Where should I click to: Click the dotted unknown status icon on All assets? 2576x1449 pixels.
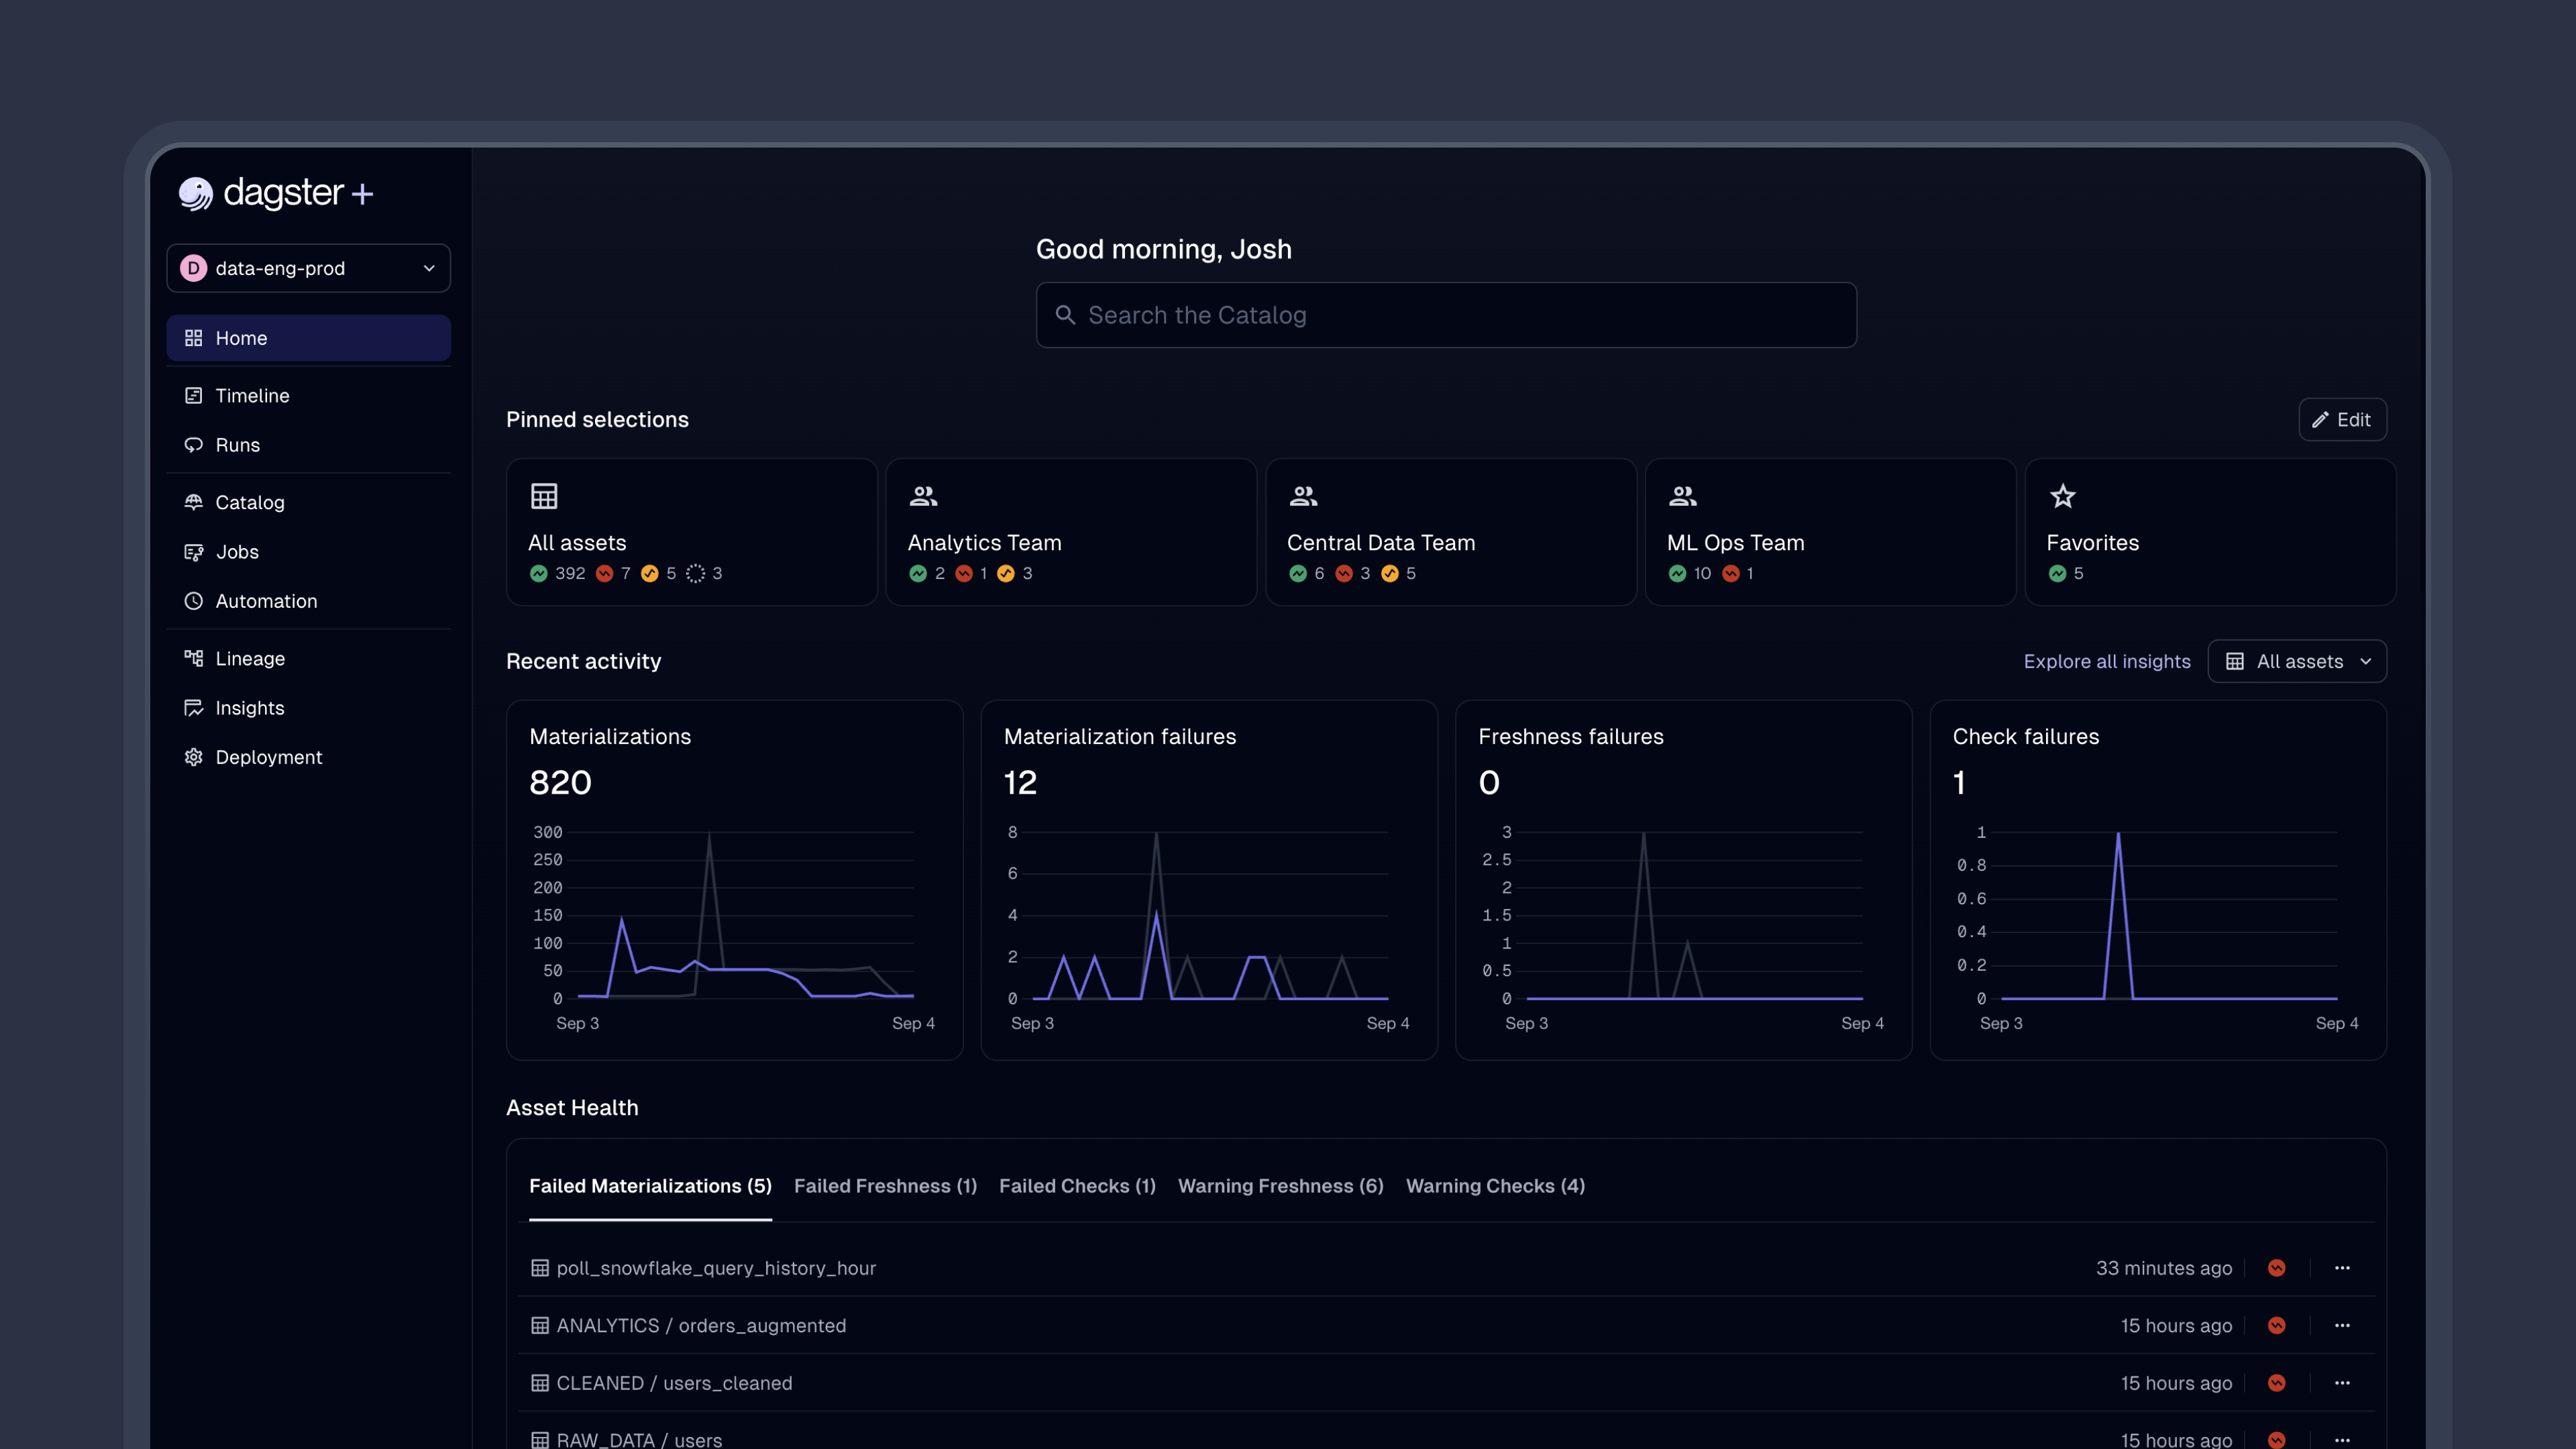[695, 573]
